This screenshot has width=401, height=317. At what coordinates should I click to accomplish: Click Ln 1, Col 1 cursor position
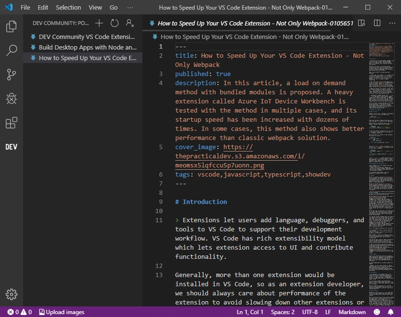pyautogui.click(x=250, y=312)
